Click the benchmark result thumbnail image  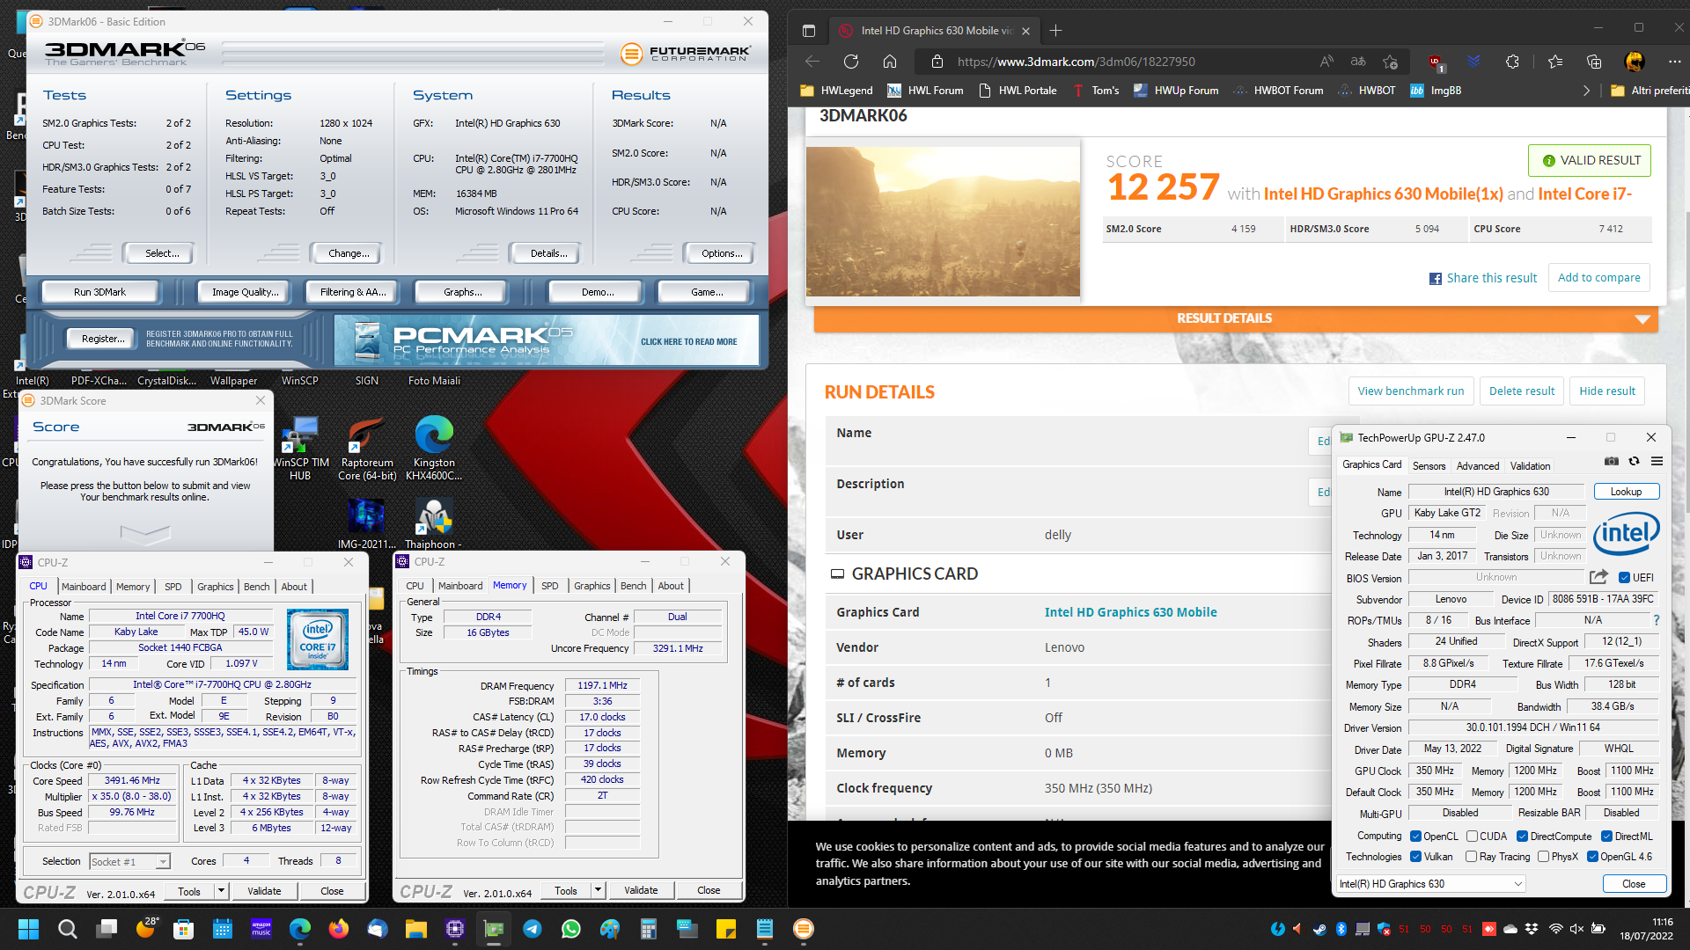pos(943,221)
